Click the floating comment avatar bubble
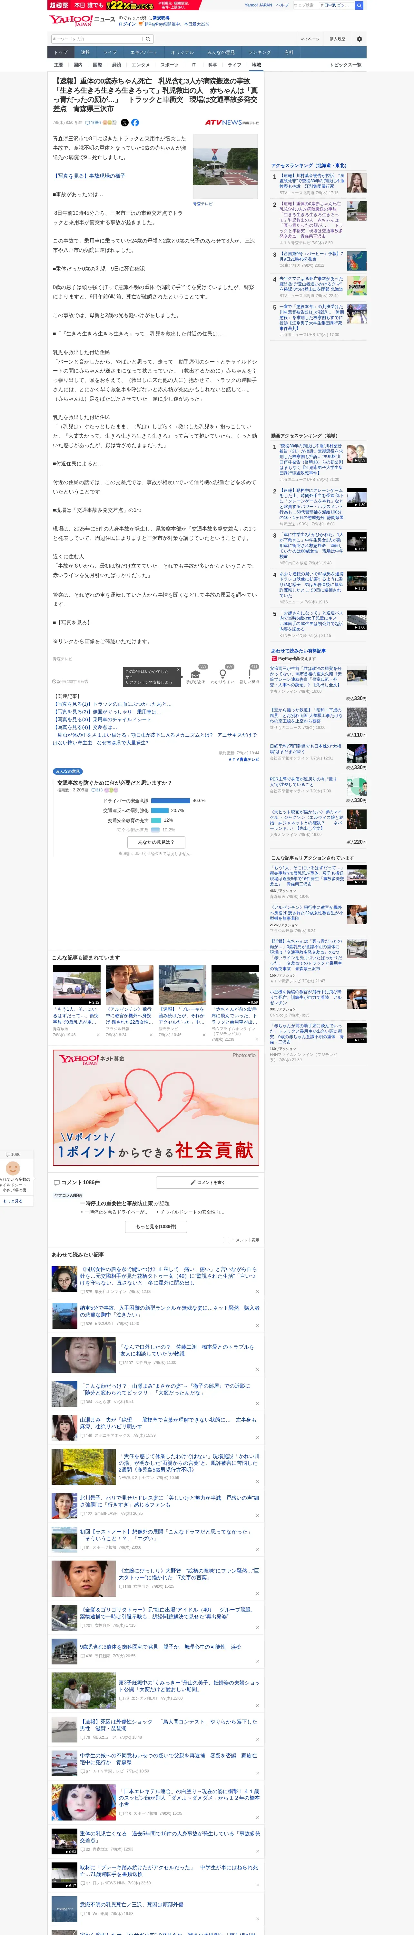The image size is (414, 1935). coord(13,1168)
